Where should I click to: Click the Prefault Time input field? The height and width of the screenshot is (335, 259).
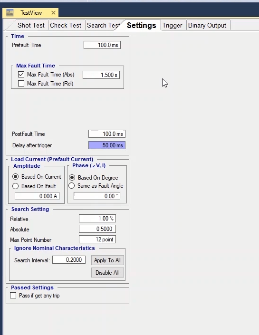(x=102, y=45)
